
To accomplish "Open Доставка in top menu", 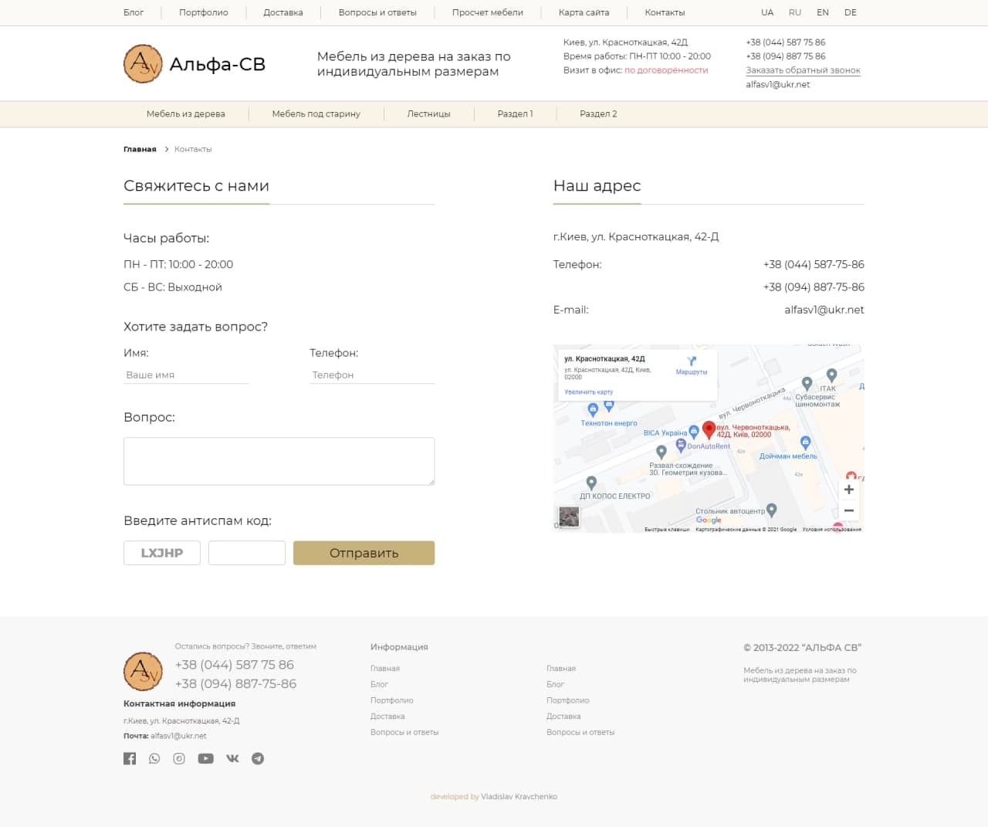I will click(x=283, y=12).
